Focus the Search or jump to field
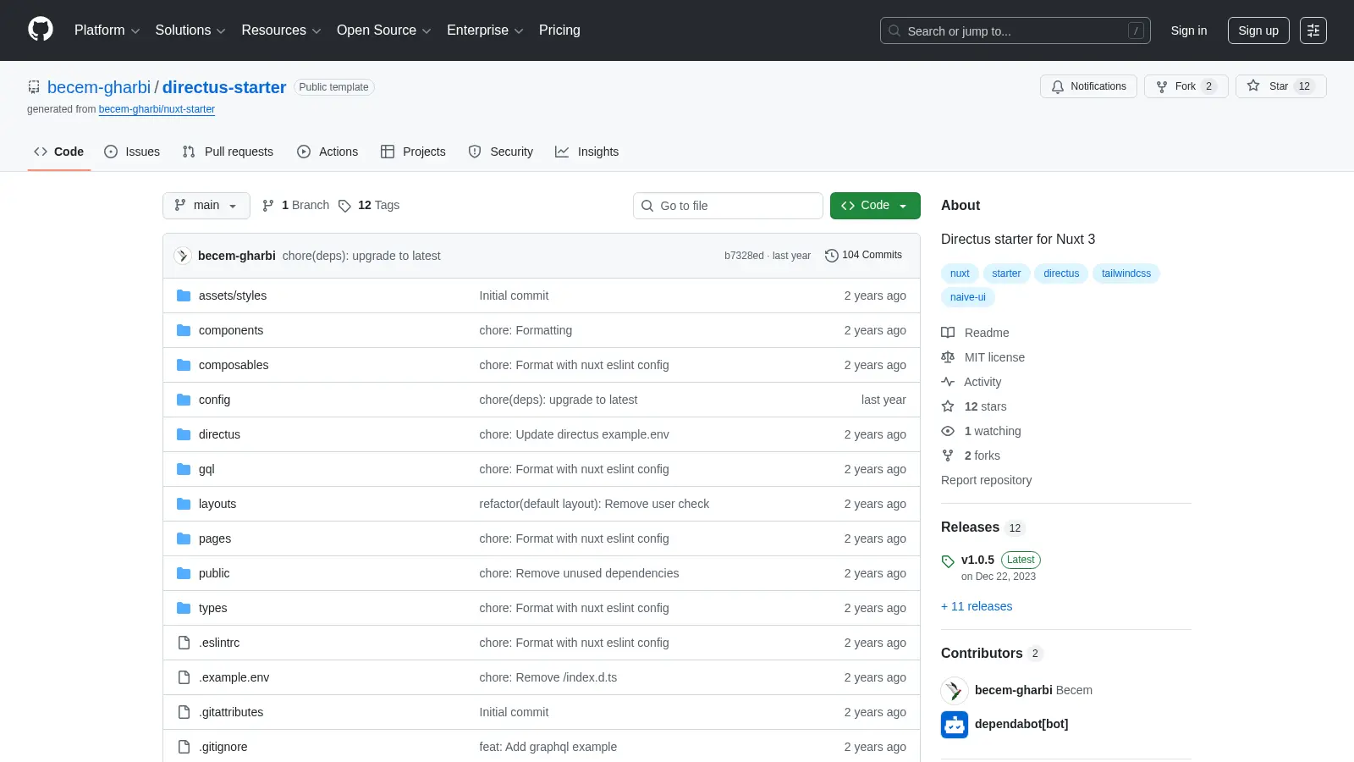 pos(1015,30)
